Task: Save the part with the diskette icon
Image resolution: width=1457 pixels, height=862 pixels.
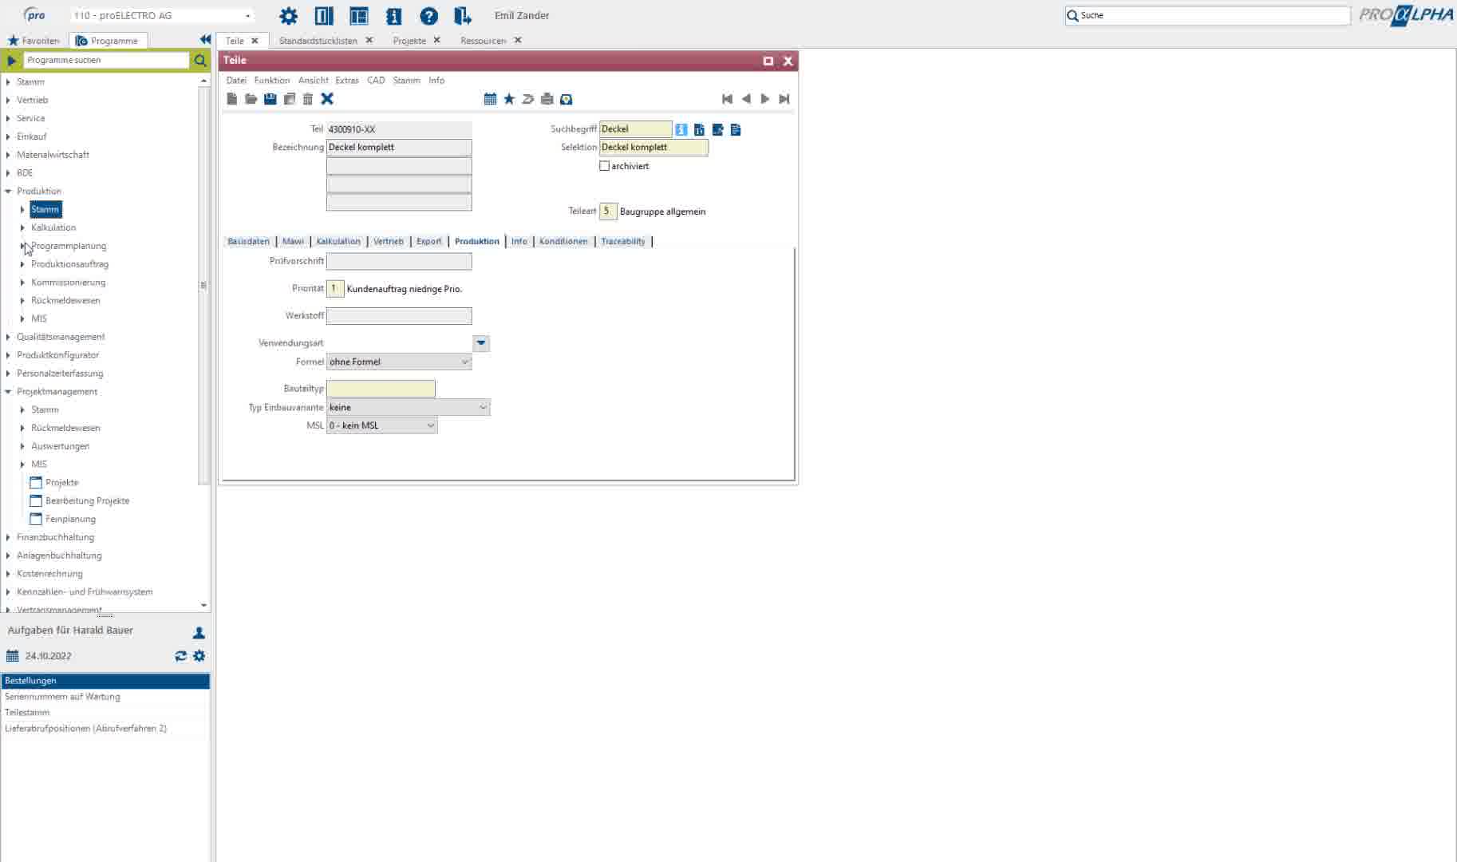Action: [270, 99]
